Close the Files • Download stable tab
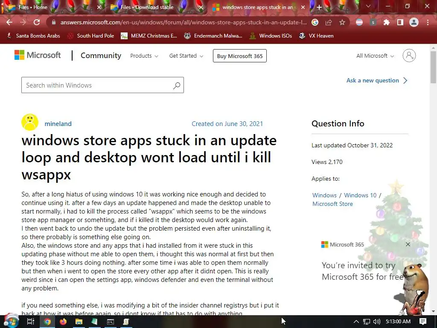437x328 pixels. [201, 7]
